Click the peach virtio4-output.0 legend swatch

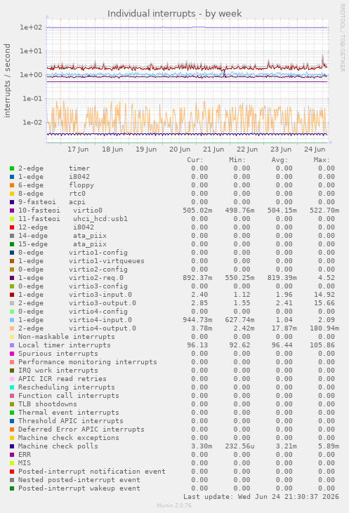tap(12, 328)
